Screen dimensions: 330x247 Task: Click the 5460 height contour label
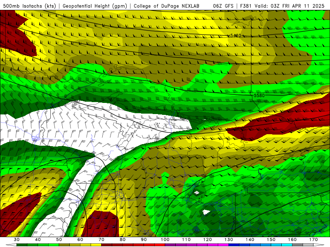[x=236, y=35]
